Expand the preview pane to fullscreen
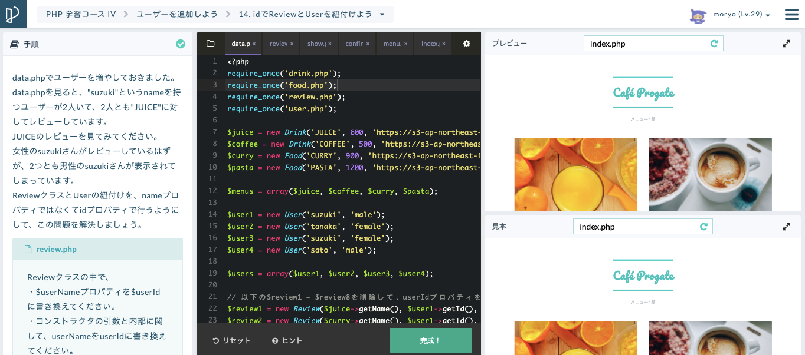 pos(786,44)
